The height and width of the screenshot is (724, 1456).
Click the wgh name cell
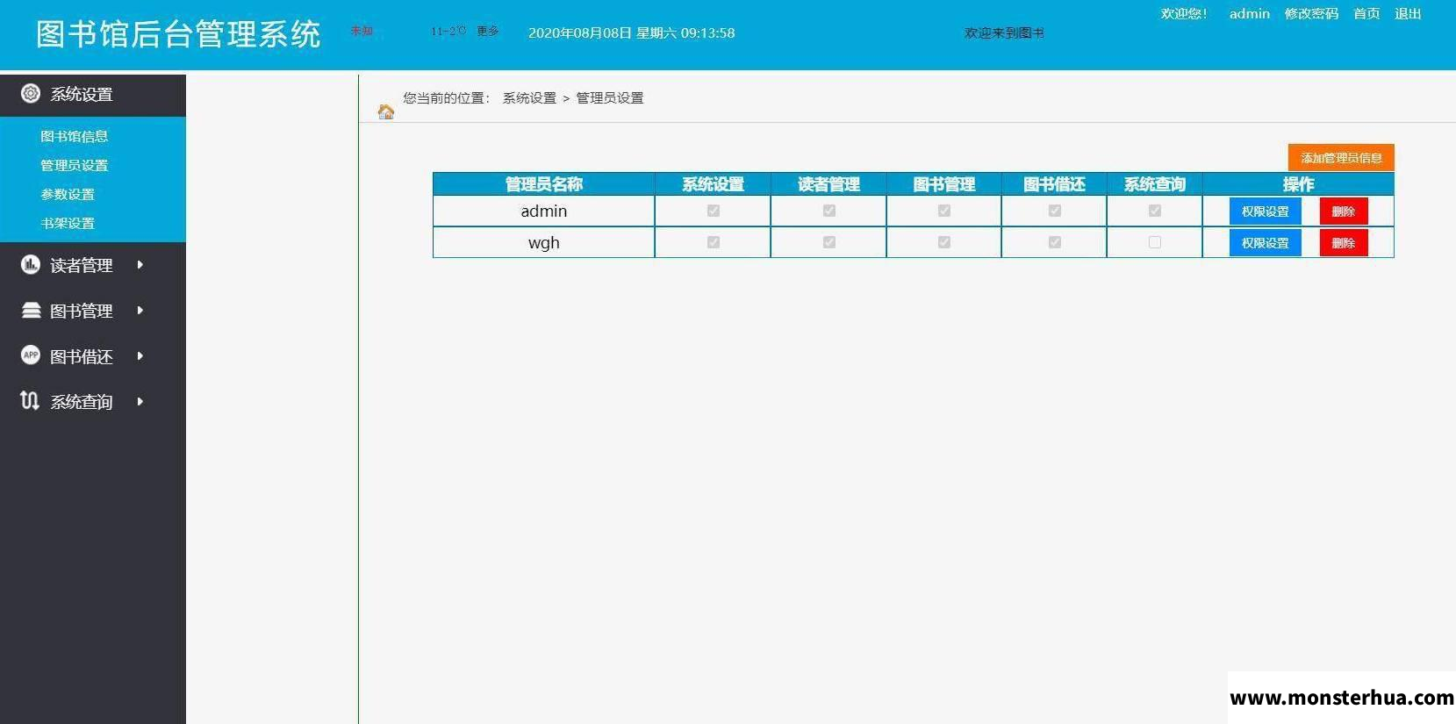click(544, 242)
